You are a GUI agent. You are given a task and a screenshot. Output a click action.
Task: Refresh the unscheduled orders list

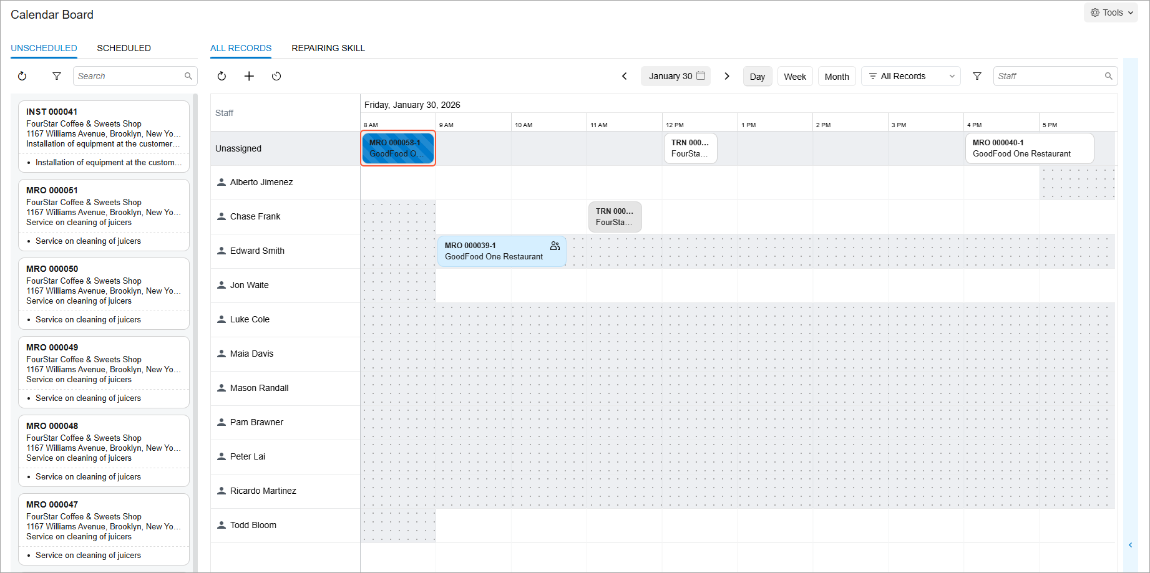click(22, 76)
